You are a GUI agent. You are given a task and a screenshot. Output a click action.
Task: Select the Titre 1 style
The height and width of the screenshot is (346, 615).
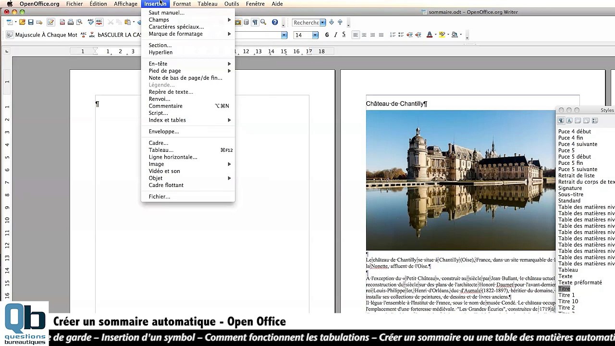(x=566, y=295)
